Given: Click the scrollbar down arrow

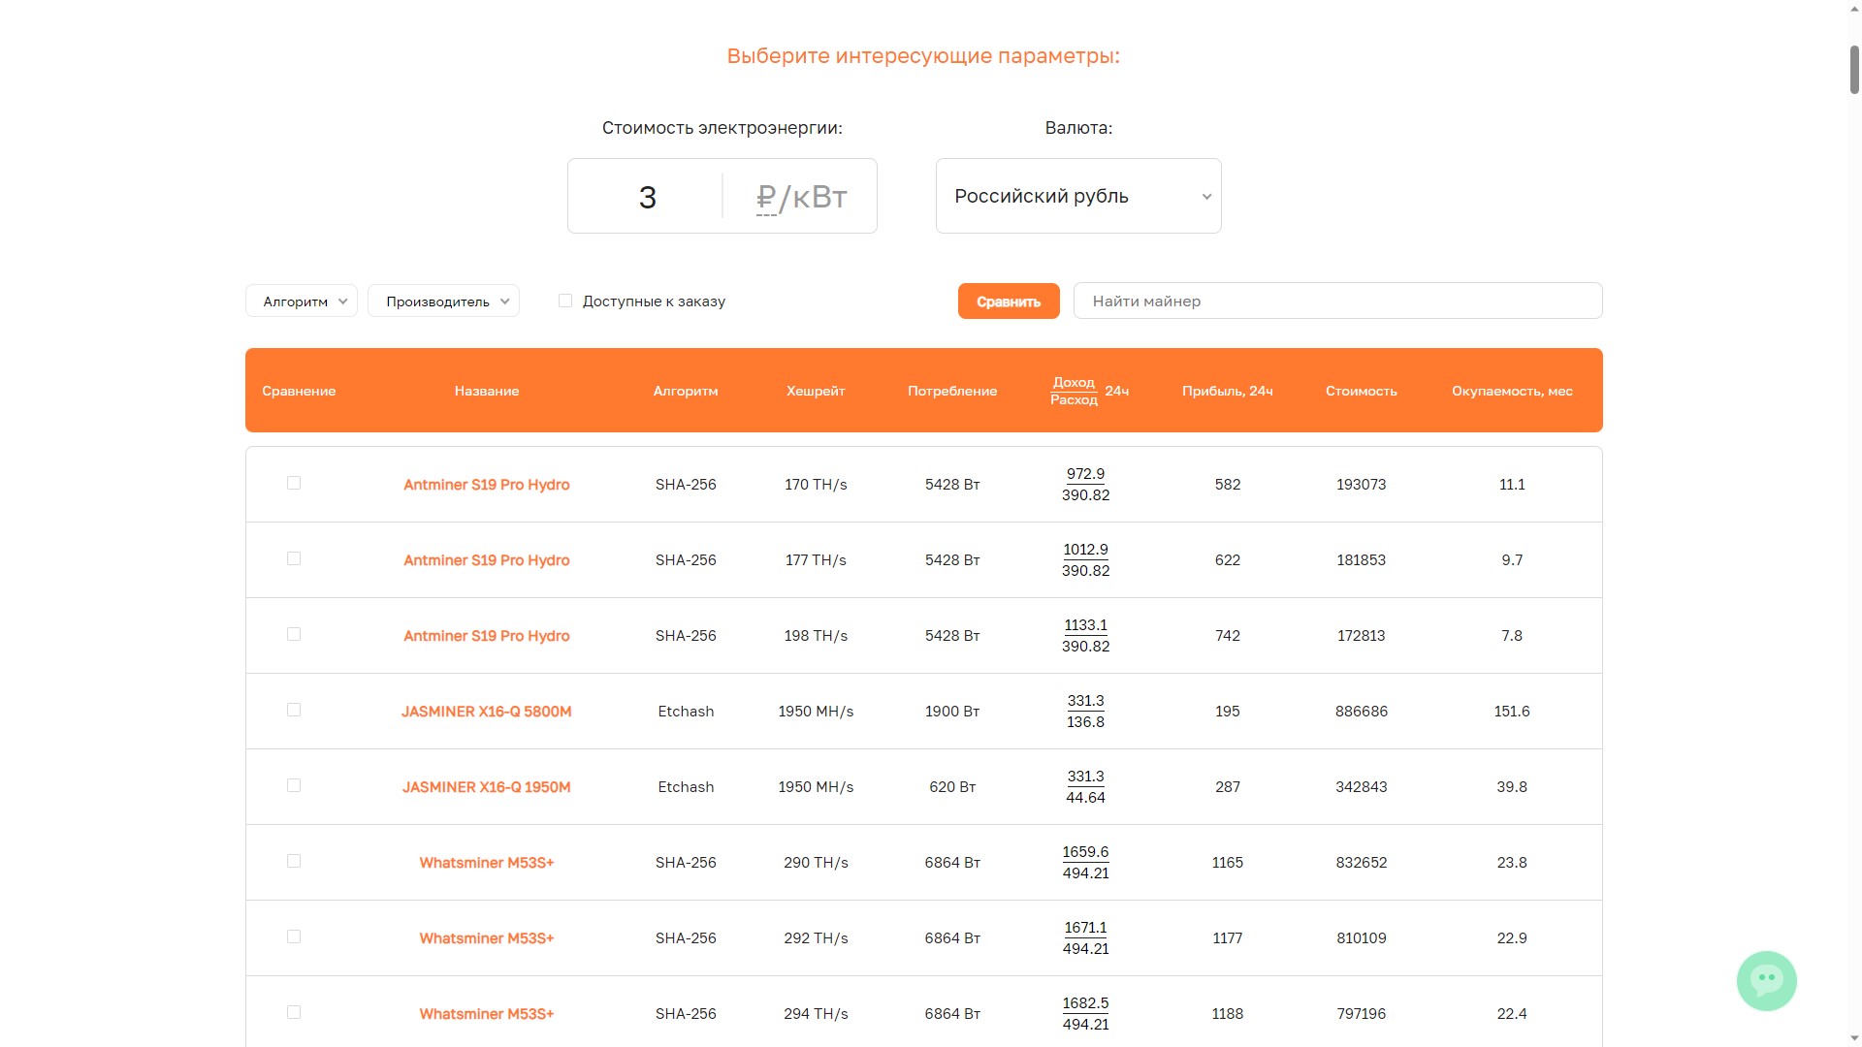Looking at the screenshot, I should [x=1854, y=1038].
